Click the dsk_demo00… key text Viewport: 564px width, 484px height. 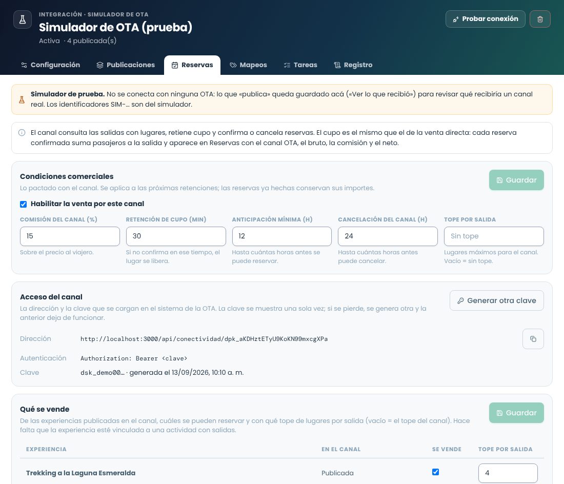tap(103, 373)
